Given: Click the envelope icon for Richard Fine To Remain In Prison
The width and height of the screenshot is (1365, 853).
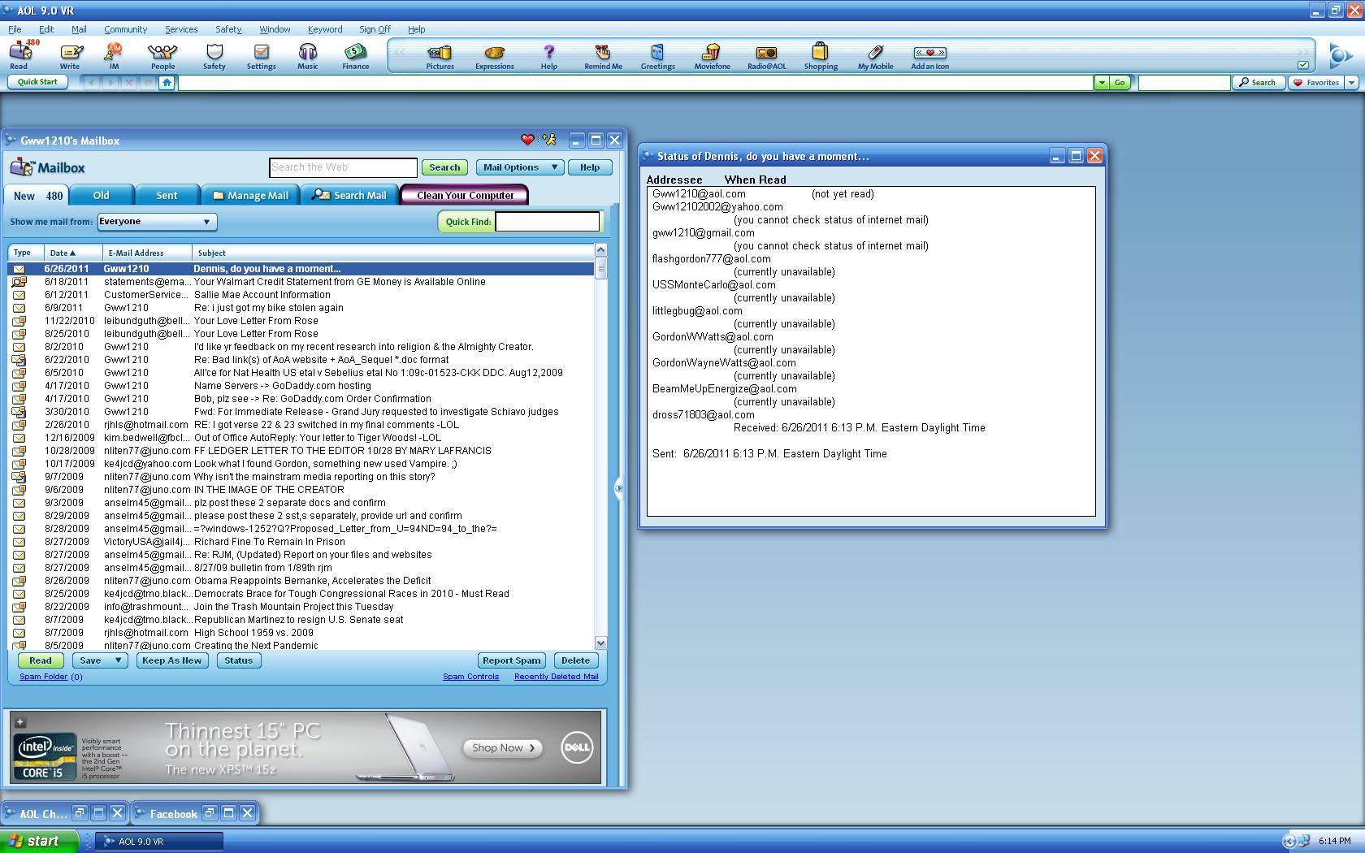Looking at the screenshot, I should coord(19,542).
